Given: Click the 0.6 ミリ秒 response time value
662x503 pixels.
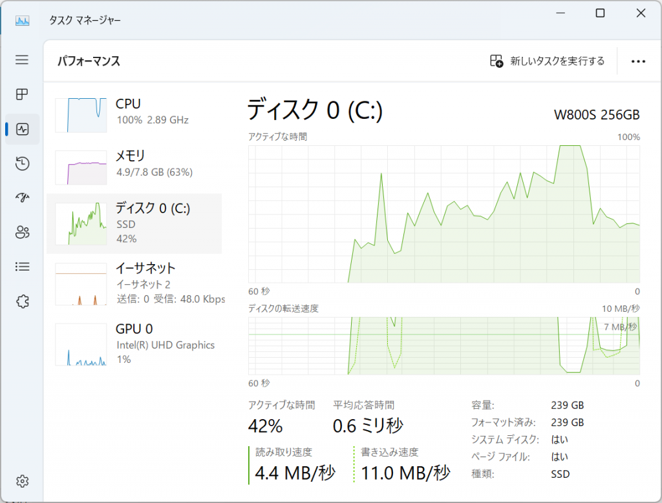Looking at the screenshot, I should coord(368,426).
